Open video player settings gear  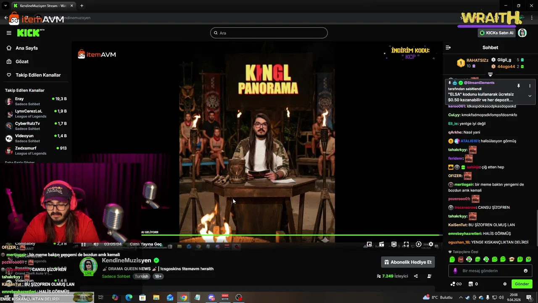431,244
